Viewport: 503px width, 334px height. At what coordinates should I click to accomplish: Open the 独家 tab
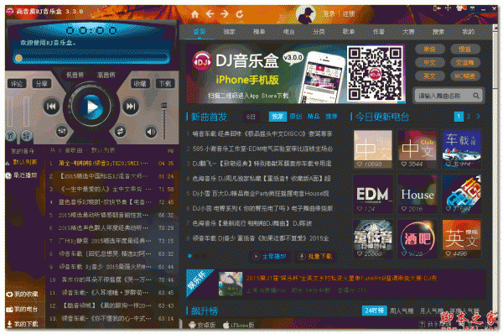229,32
